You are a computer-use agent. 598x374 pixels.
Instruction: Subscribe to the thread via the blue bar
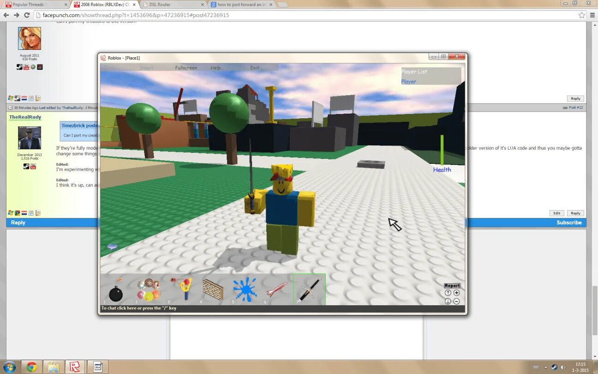tap(569, 223)
